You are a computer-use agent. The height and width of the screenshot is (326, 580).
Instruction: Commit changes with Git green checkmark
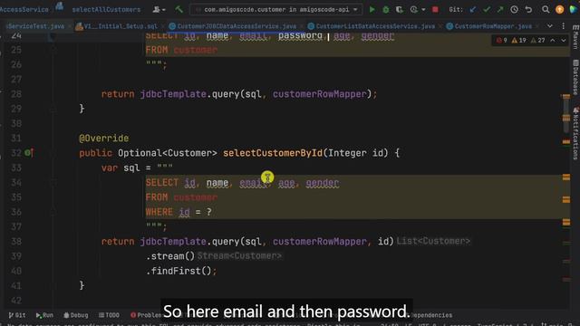click(x=487, y=10)
